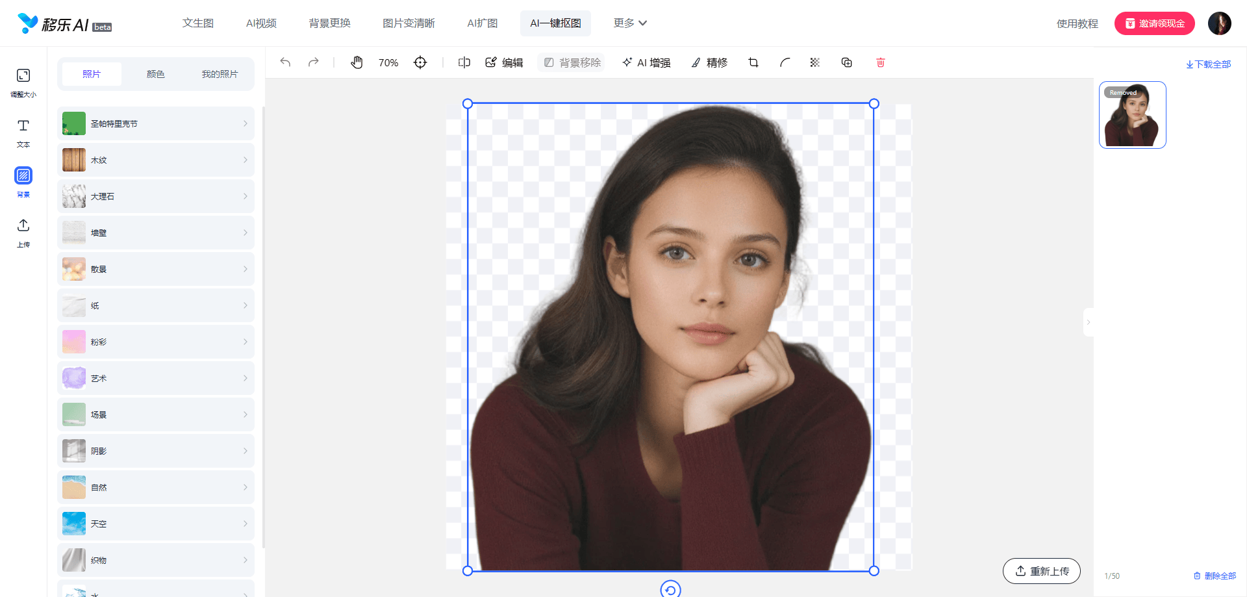This screenshot has width=1247, height=597.
Task: Click the canvas rotate handle below image
Action: click(x=670, y=589)
